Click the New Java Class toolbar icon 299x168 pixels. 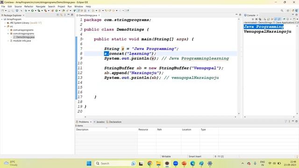click(x=57, y=11)
